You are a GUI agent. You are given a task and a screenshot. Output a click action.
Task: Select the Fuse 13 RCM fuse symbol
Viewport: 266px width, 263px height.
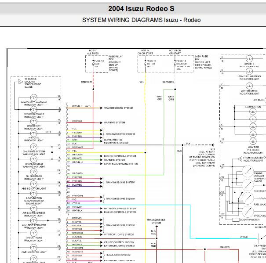coord(93,64)
